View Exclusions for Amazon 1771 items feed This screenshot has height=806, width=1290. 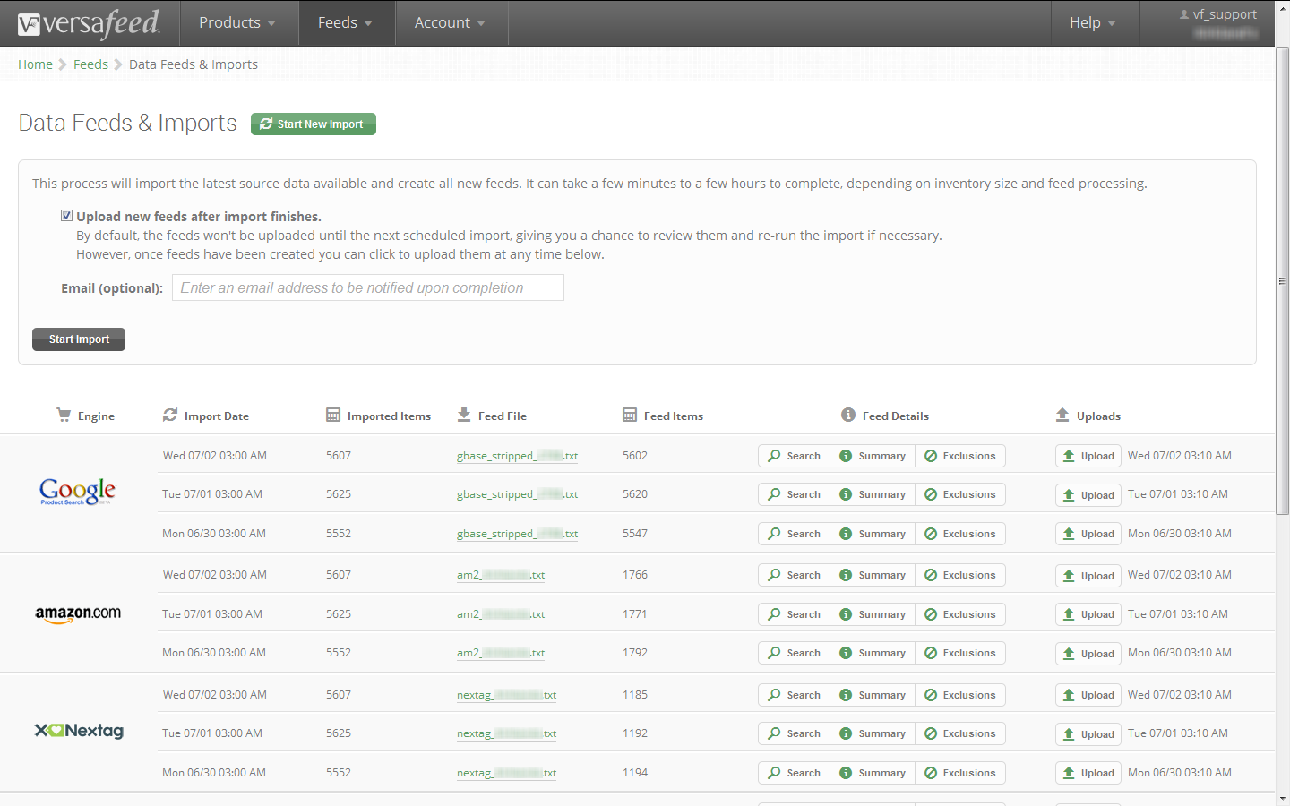pos(960,614)
